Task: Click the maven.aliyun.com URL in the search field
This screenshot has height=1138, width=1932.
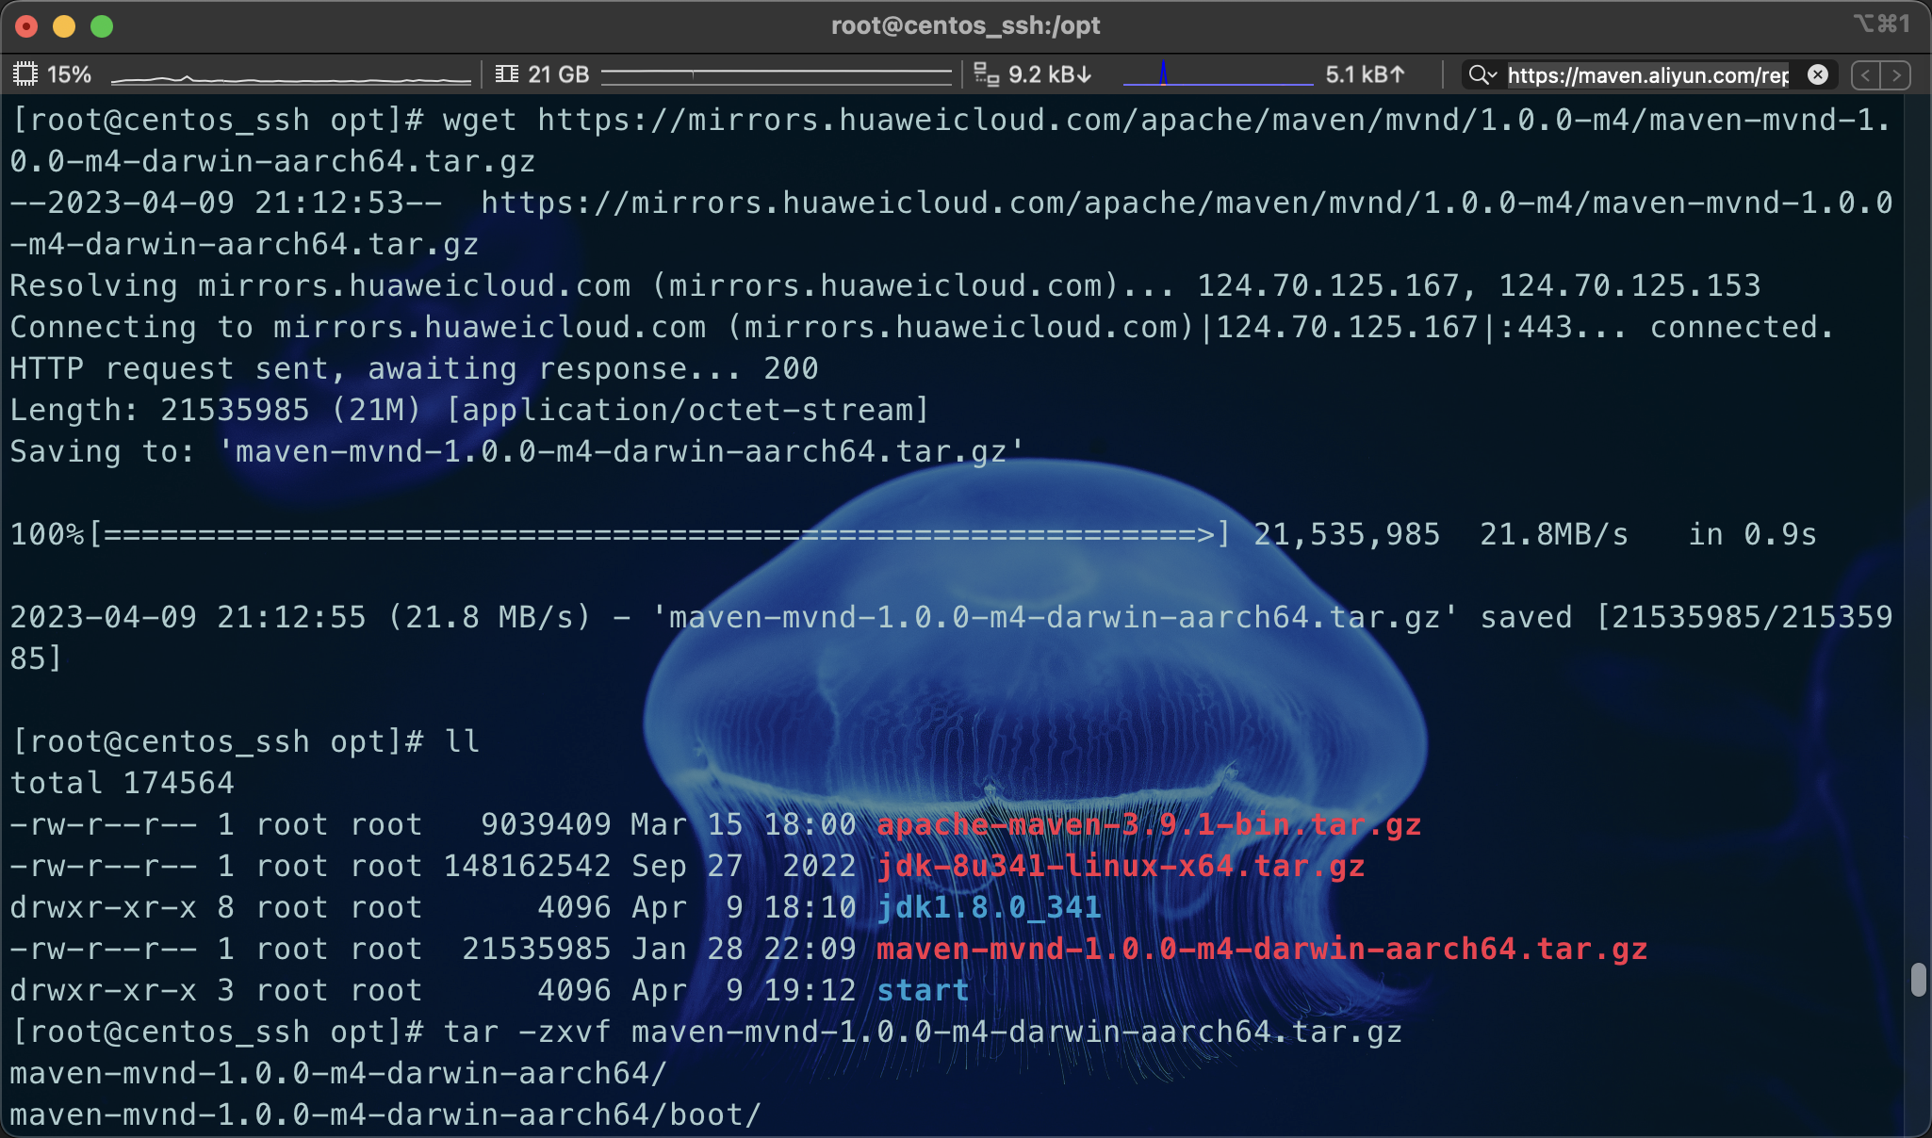Action: coord(1649,74)
